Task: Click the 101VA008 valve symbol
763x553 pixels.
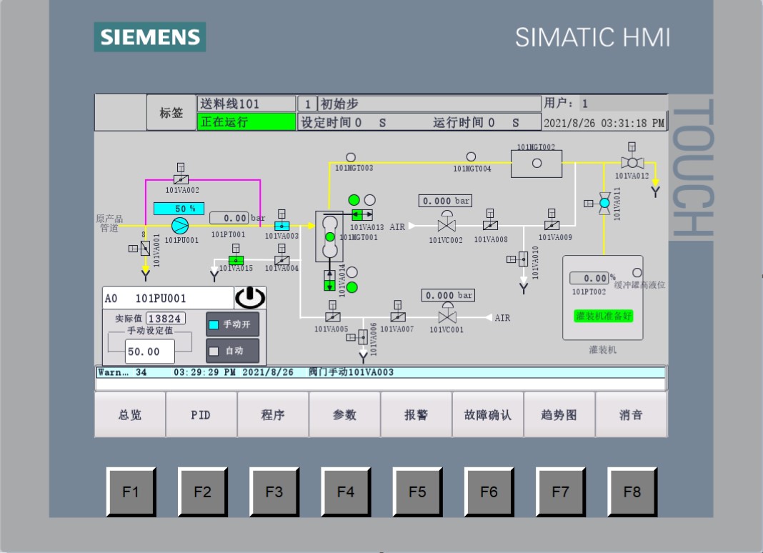Action: click(x=490, y=225)
